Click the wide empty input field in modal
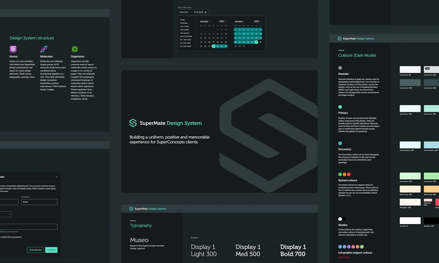The width and height of the screenshot is (439, 263). click(28, 227)
